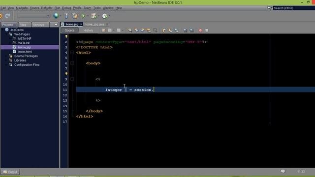Viewport: 315px width, 177px height.
Task: Click the Profile Project icon
Action: 104,16
